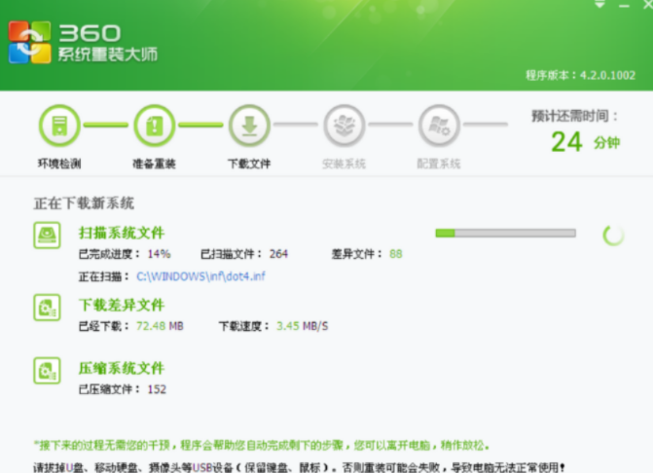Click the 下载差异文件 heading
The image size is (653, 473).
[122, 305]
